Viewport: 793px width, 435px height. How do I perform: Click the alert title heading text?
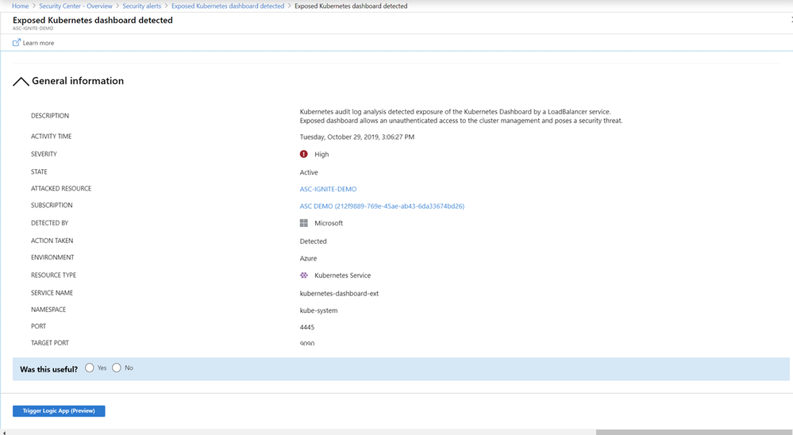[93, 20]
